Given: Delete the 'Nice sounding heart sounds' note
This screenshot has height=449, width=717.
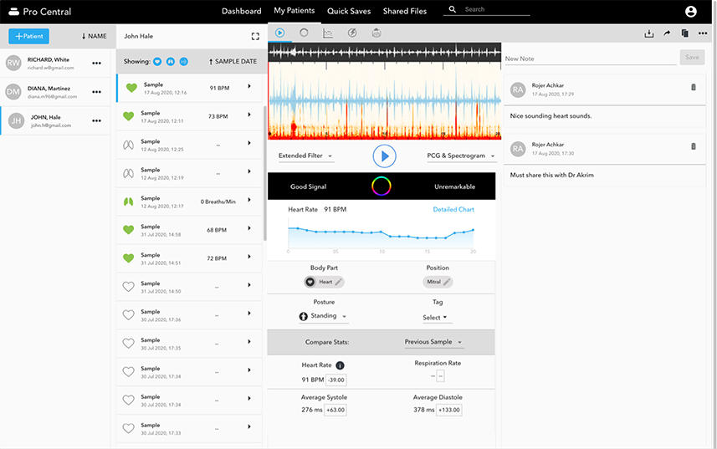Looking at the screenshot, I should click(693, 88).
